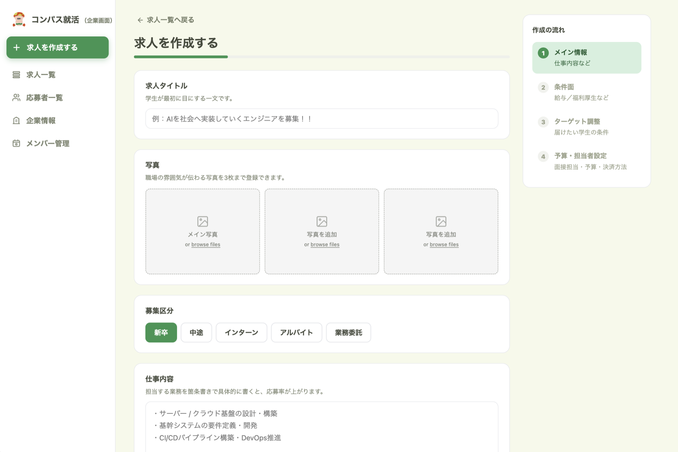Click the 作成の流れ panel heading

(x=548, y=30)
